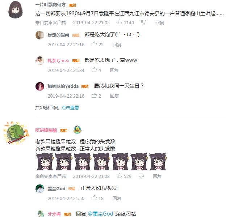Click the @墨尘God mention link
The width and height of the screenshot is (226, 217).
point(100,214)
